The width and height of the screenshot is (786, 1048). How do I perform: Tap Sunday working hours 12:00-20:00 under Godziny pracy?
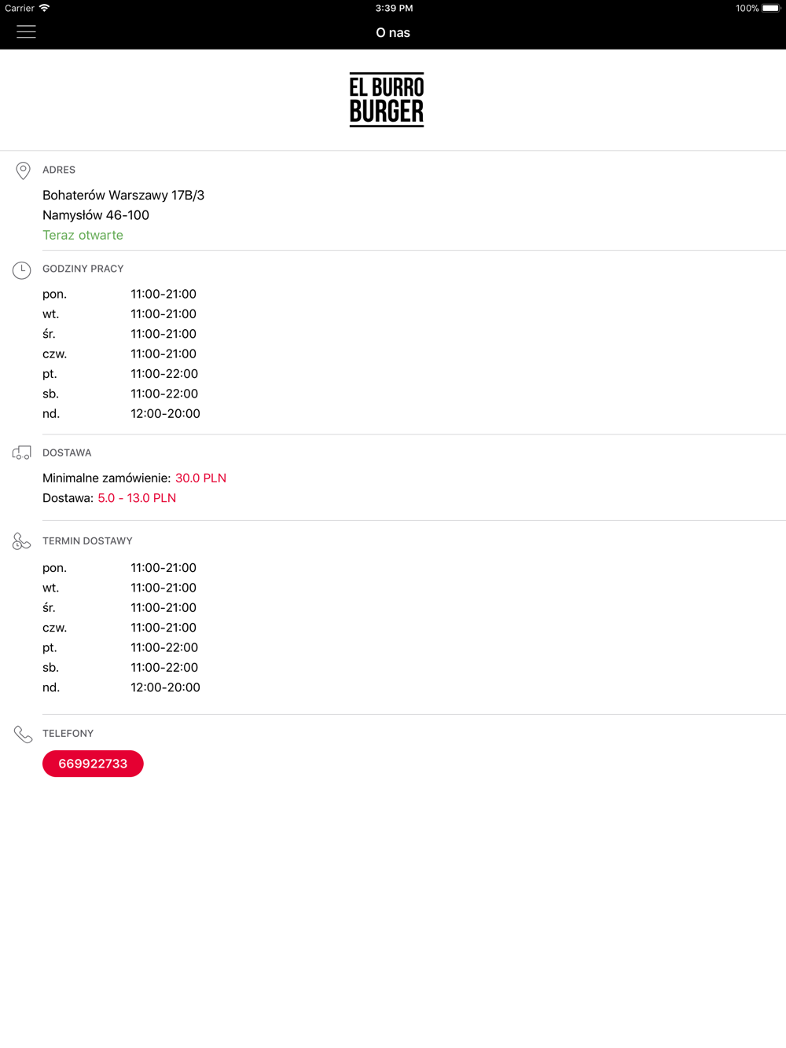[x=165, y=413]
